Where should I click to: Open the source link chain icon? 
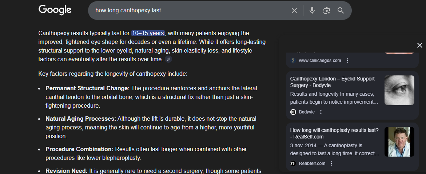pyautogui.click(x=168, y=59)
